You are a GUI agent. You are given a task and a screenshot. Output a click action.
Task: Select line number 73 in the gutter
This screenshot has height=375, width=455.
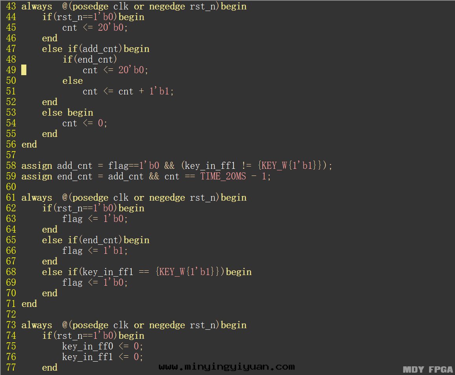coord(11,325)
